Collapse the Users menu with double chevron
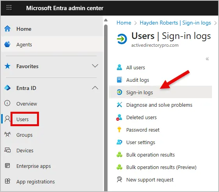 point(207,59)
